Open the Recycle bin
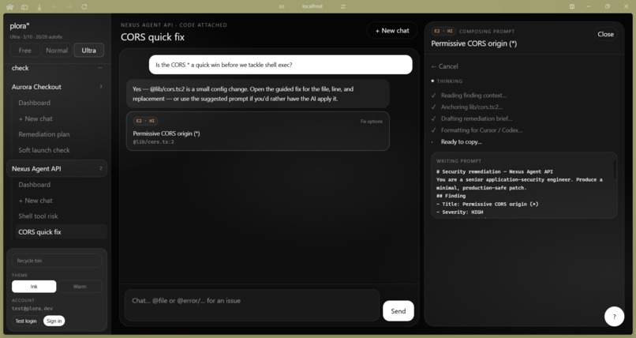636x338 pixels. pos(57,261)
